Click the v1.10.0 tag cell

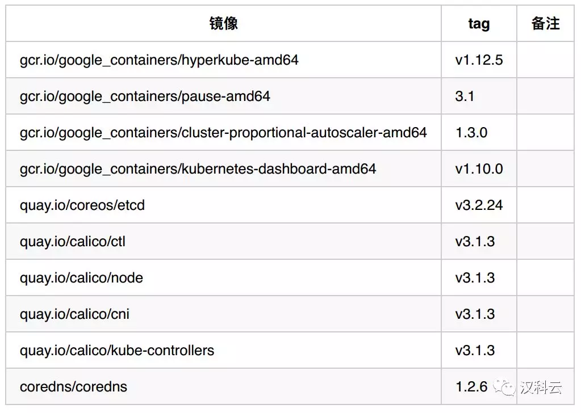coord(479,168)
